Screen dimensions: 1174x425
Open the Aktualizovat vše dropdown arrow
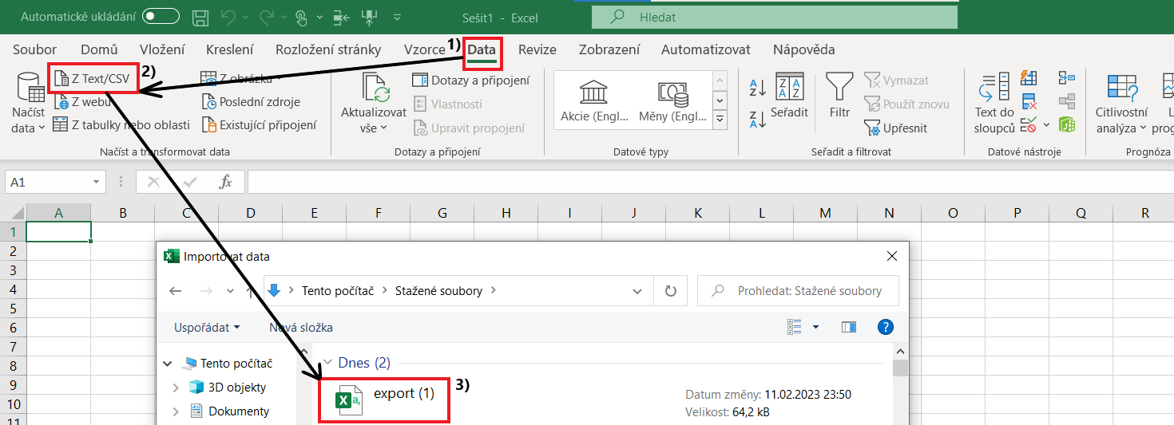pyautogui.click(x=383, y=128)
